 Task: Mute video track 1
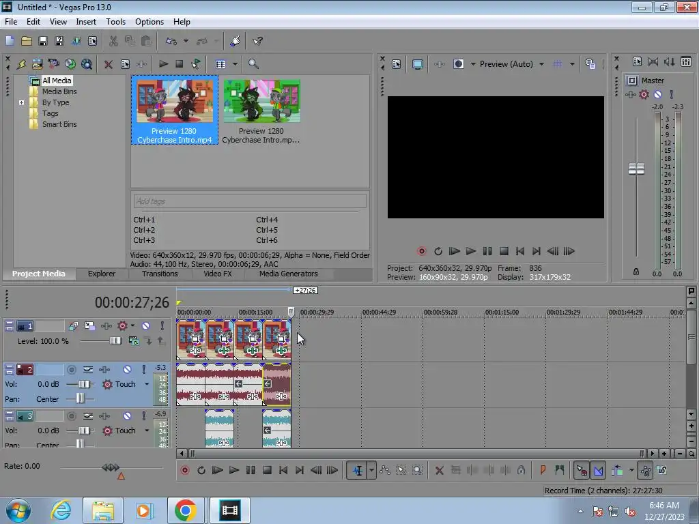point(145,325)
